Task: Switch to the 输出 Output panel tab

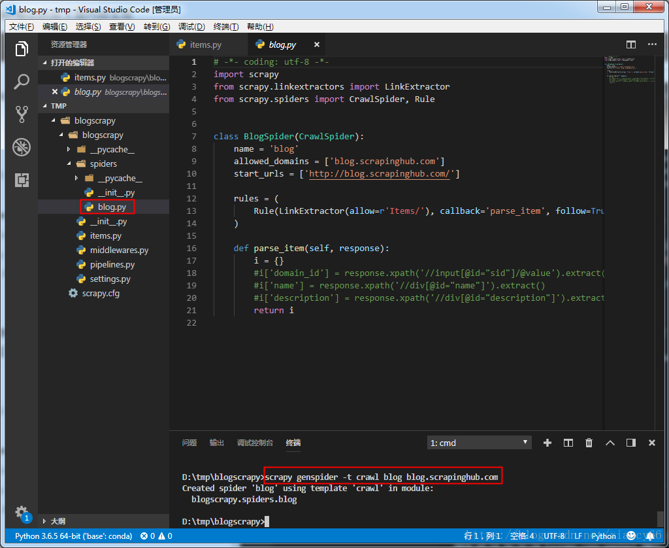Action: 216,443
